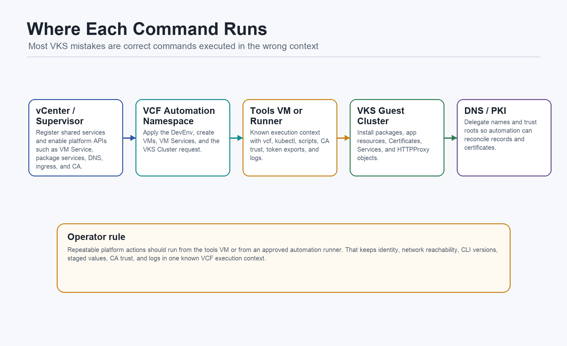The image size is (567, 346).
Task: Click the 'Apply the DevEnv' description text
Action: pyautogui.click(x=181, y=141)
